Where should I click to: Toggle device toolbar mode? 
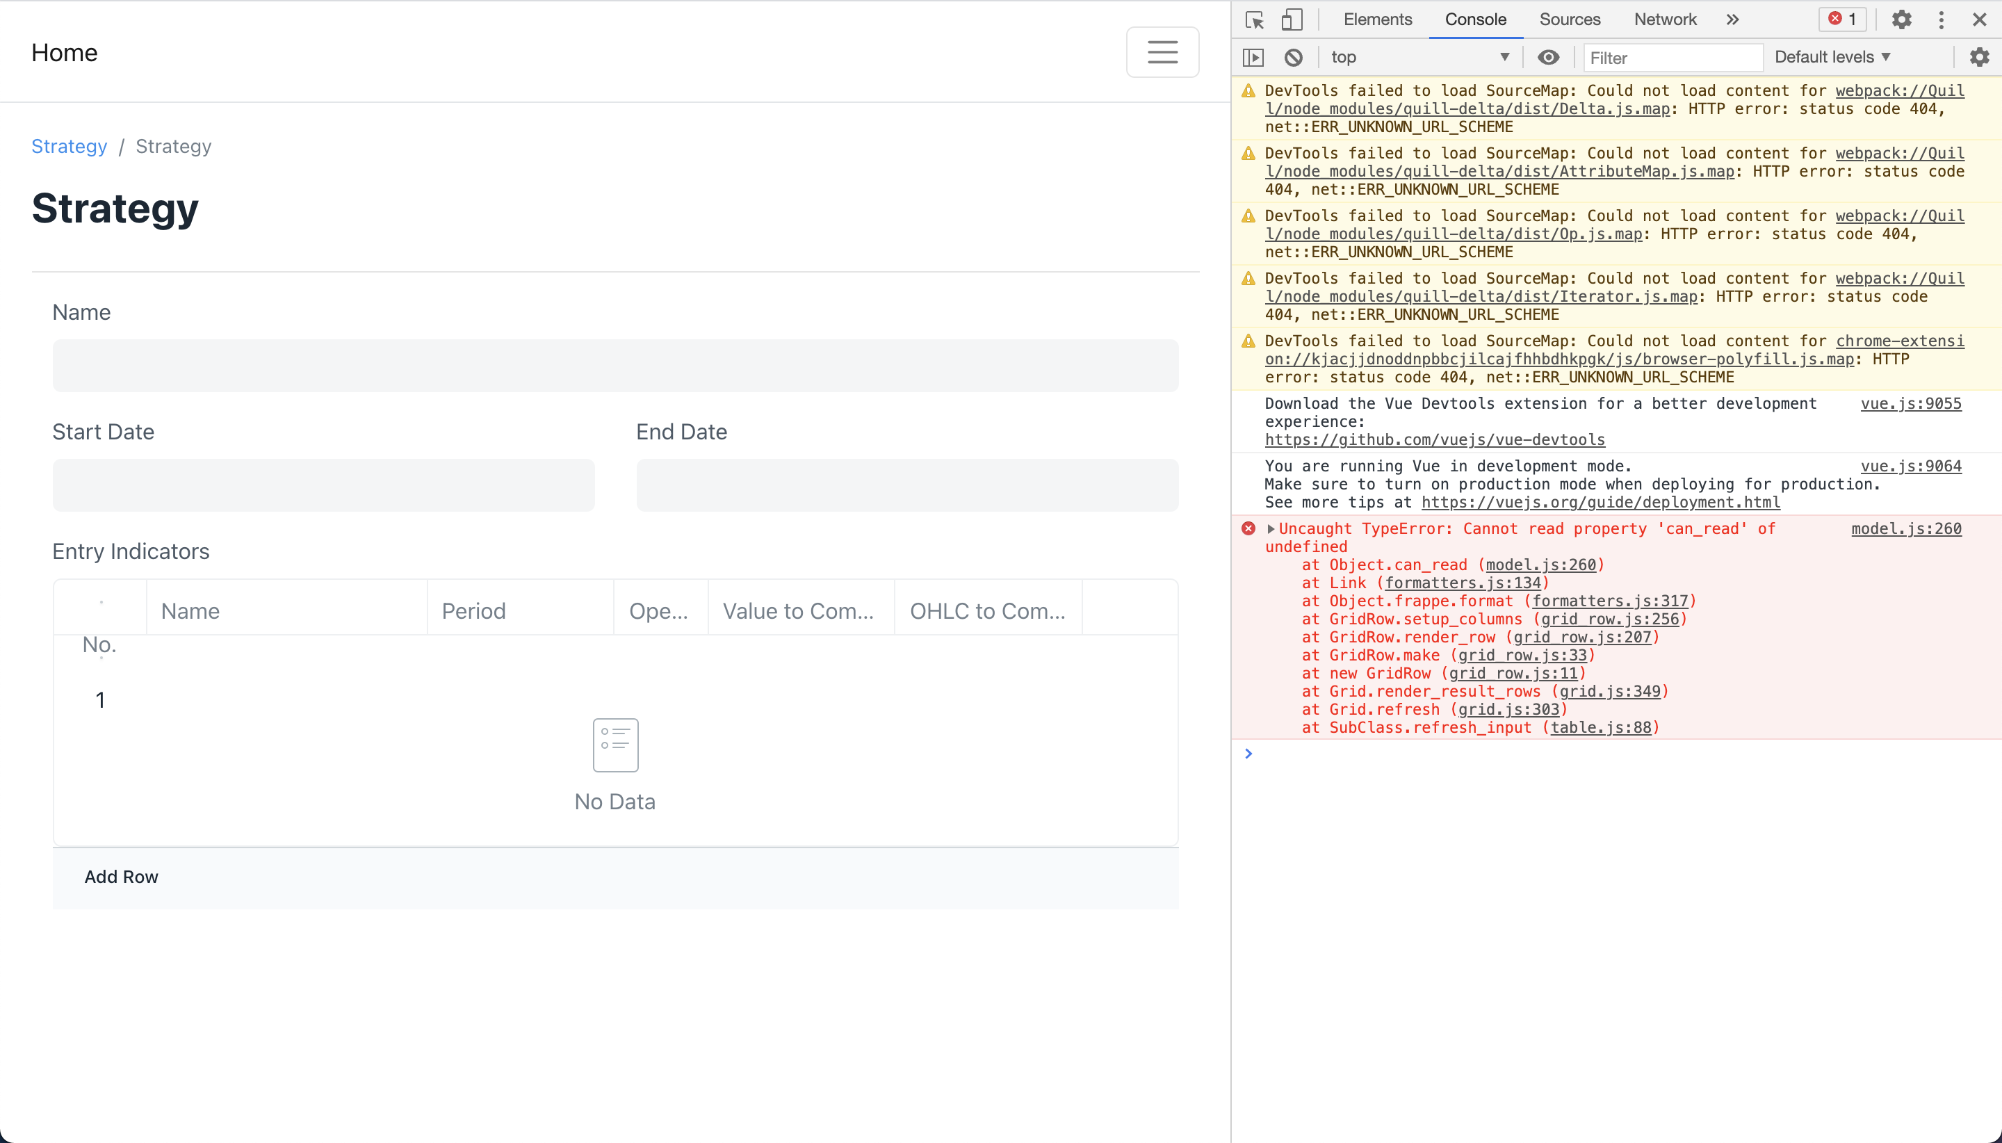1291,19
